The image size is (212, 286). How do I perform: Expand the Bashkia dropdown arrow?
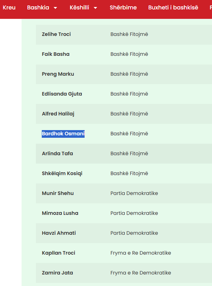point(55,8)
